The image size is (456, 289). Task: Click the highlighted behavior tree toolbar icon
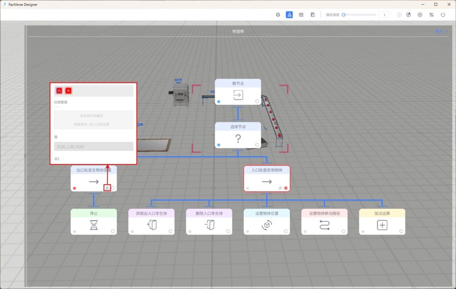(x=289, y=15)
